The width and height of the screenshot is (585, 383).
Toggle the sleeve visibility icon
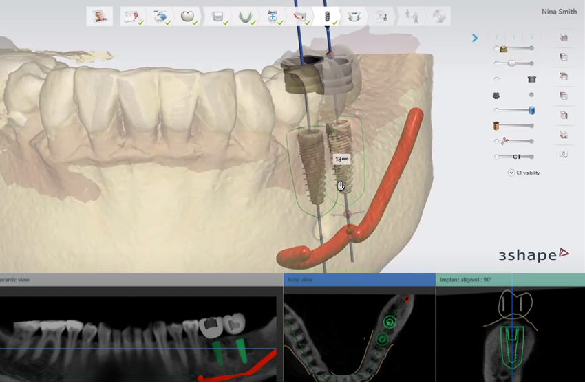(x=531, y=79)
